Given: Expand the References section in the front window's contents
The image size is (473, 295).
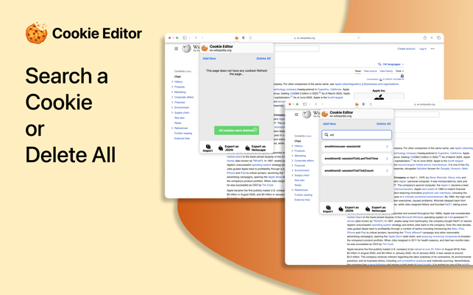Looking at the screenshot, I should (x=292, y=190).
